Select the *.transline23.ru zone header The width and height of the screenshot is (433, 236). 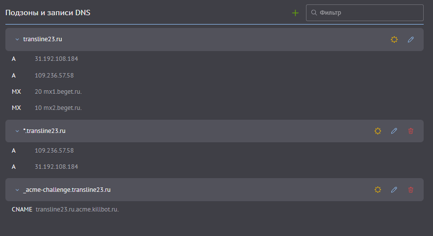(214, 131)
